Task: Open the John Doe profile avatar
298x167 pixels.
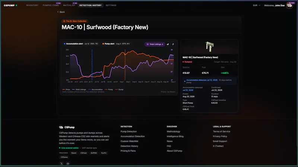Action: 289,6
